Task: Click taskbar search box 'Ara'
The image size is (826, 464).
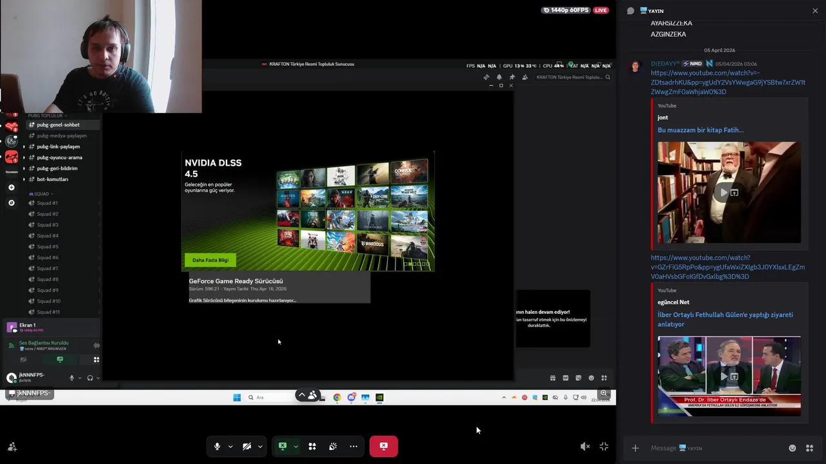Action: pos(271,398)
